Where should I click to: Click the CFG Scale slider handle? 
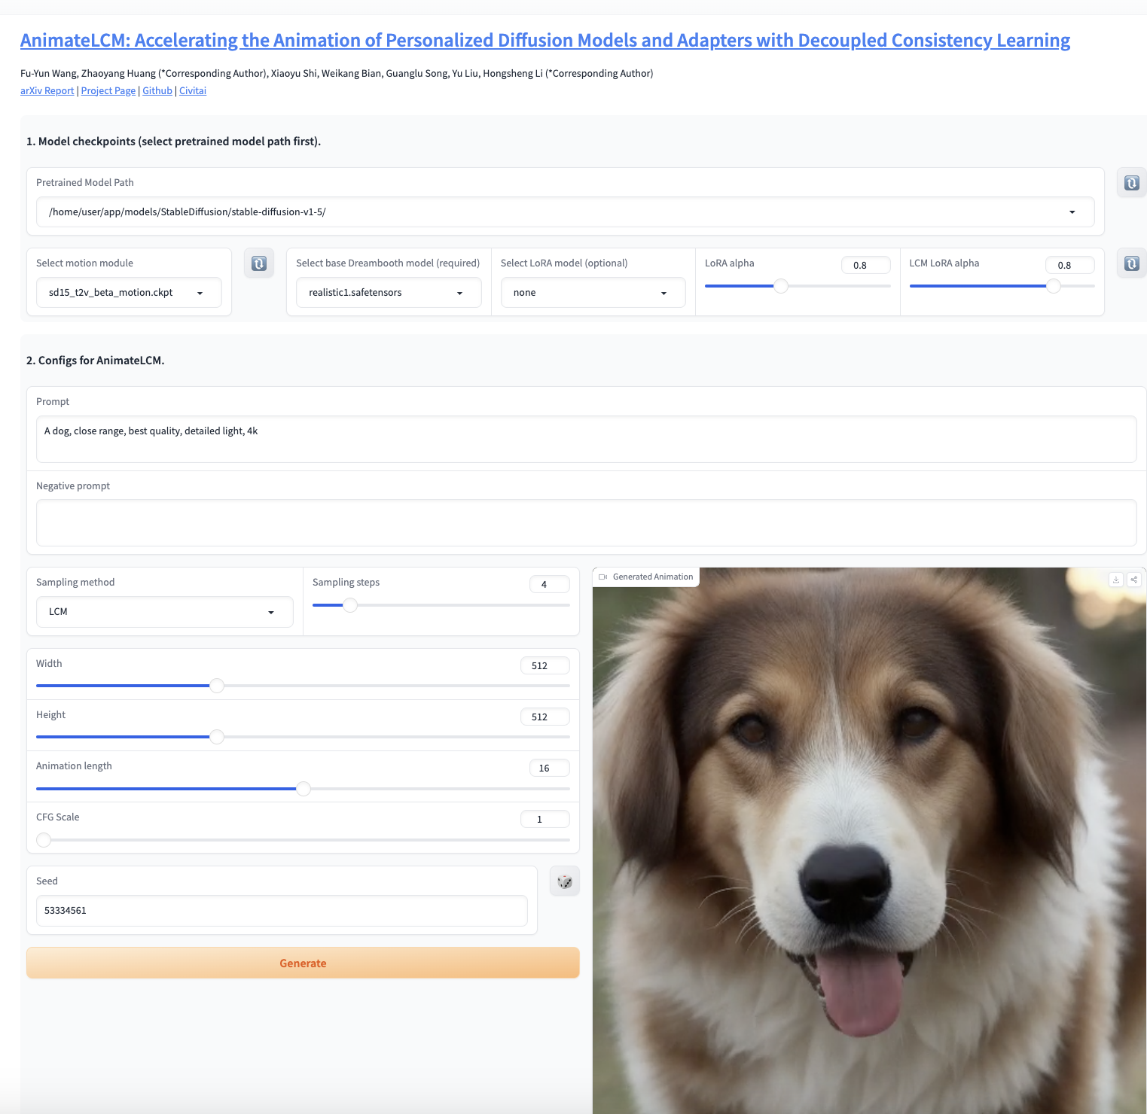[x=44, y=840]
